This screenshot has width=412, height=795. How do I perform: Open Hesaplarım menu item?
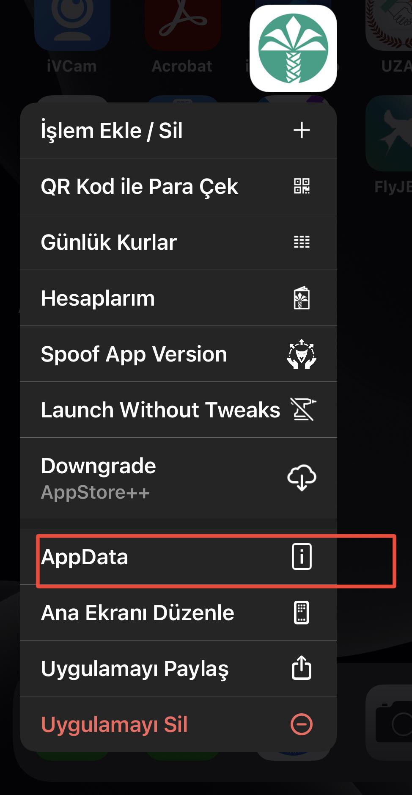98,298
